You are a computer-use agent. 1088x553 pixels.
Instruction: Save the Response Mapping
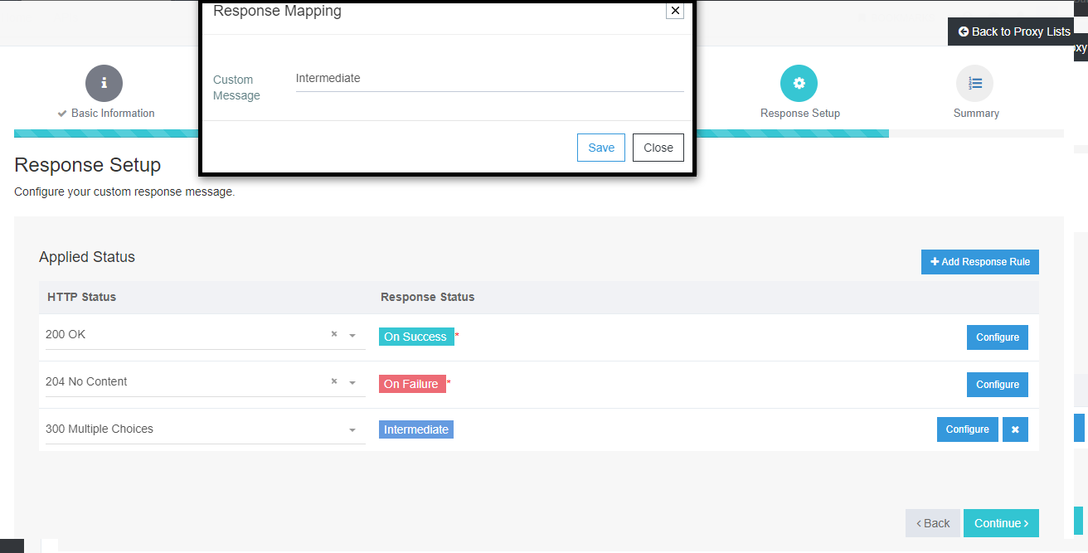tap(600, 147)
